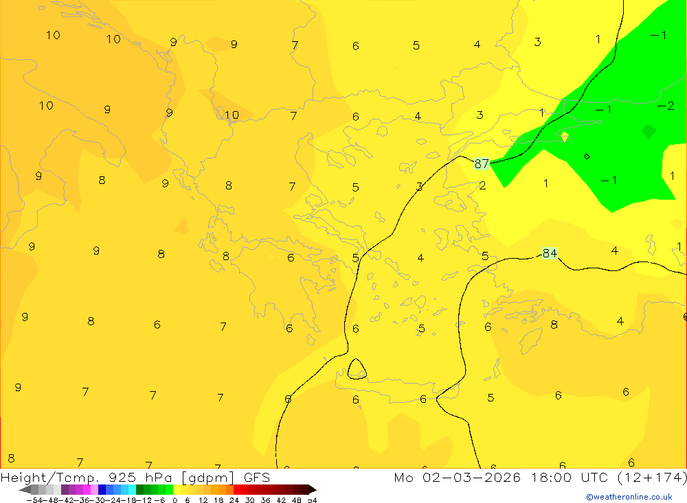Screen dimensions: 687x503
Task: Click the Height/Temp. title text
Action: [x=50, y=478]
